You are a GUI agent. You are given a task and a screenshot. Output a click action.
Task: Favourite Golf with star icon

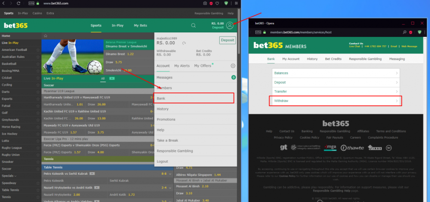[x=38, y=113]
